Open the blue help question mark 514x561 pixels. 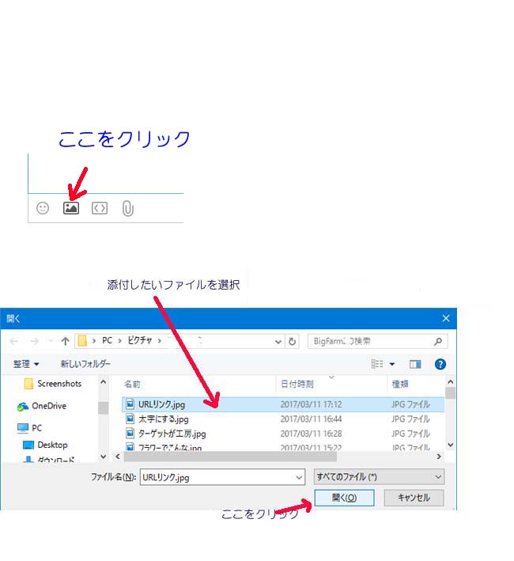(x=440, y=364)
